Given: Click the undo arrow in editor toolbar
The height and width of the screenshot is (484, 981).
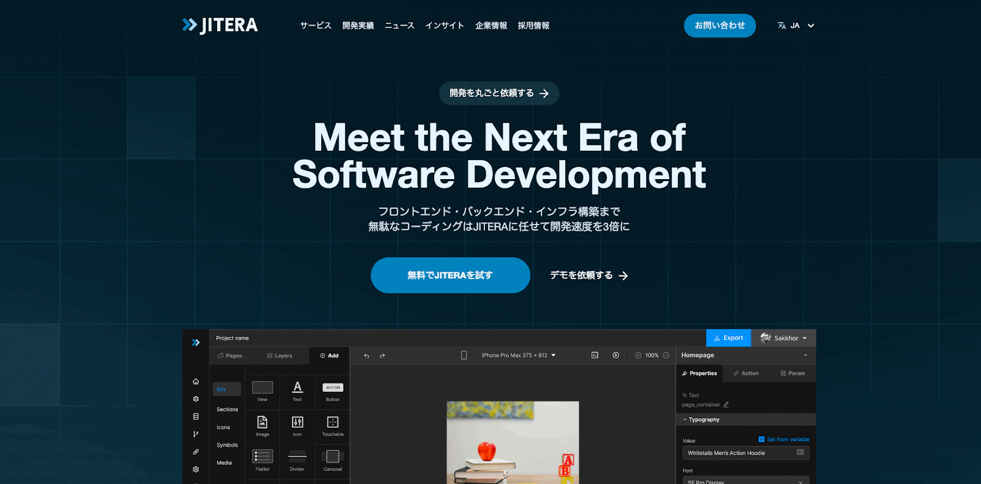Looking at the screenshot, I should tap(367, 356).
